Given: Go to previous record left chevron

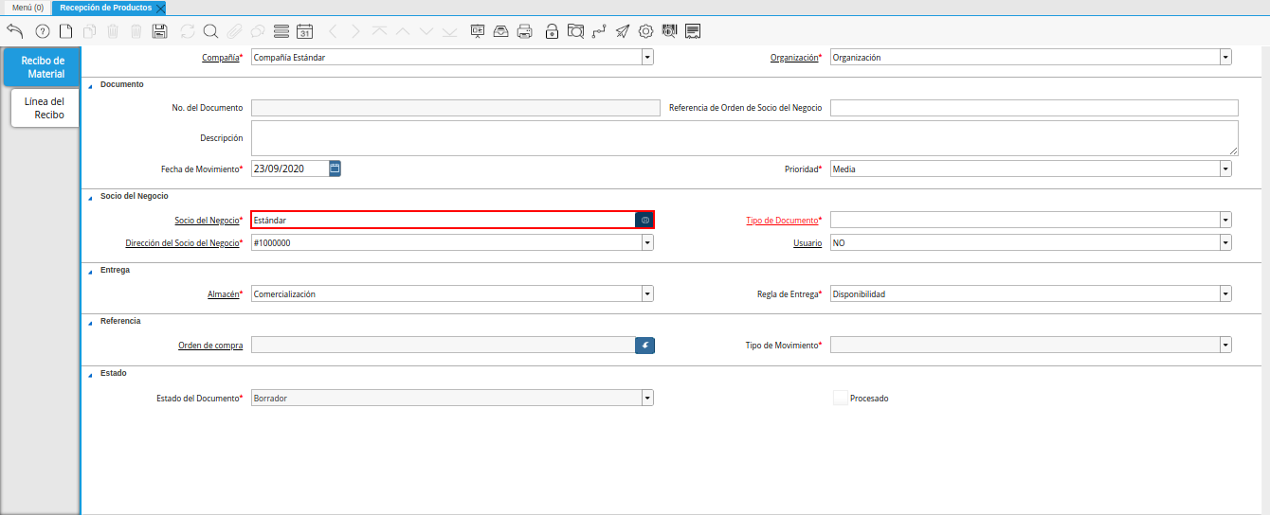Looking at the screenshot, I should [x=333, y=31].
